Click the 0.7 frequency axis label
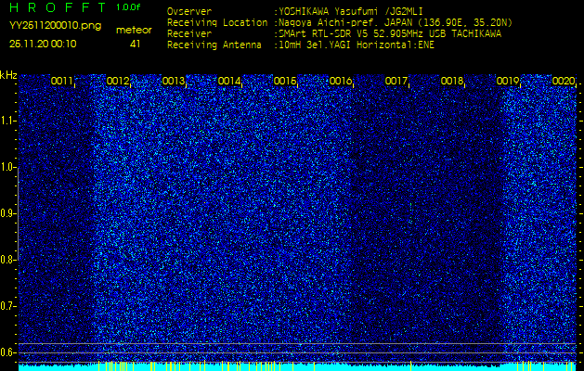The width and height of the screenshot is (584, 371). [7, 306]
